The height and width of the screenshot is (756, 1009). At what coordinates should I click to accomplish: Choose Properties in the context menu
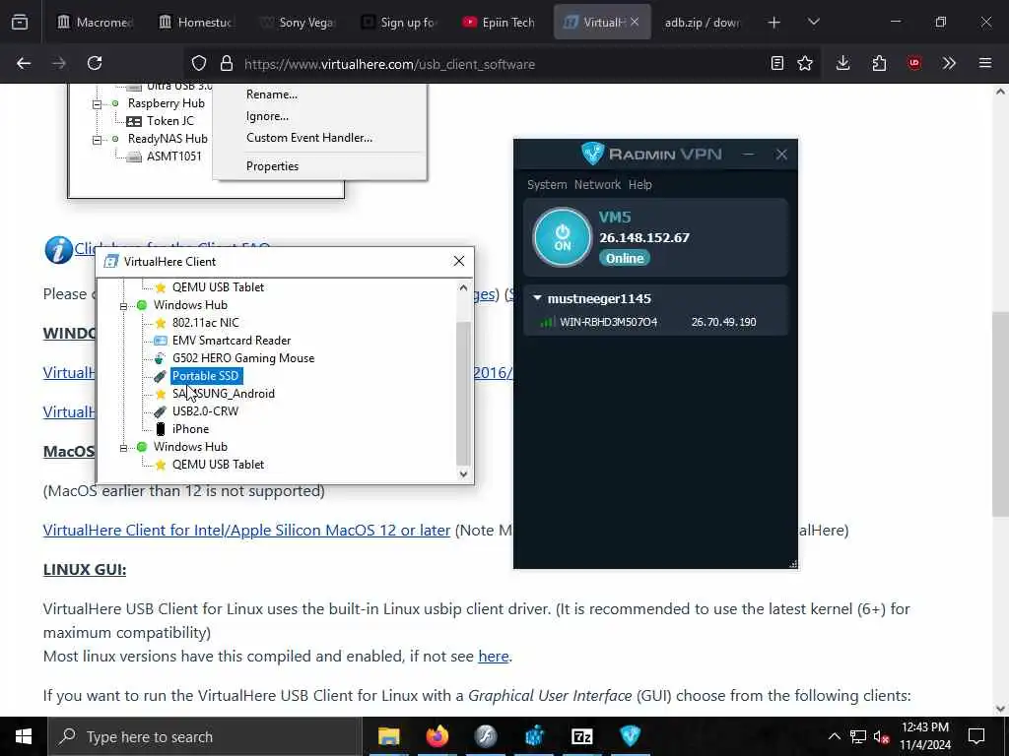tap(272, 166)
